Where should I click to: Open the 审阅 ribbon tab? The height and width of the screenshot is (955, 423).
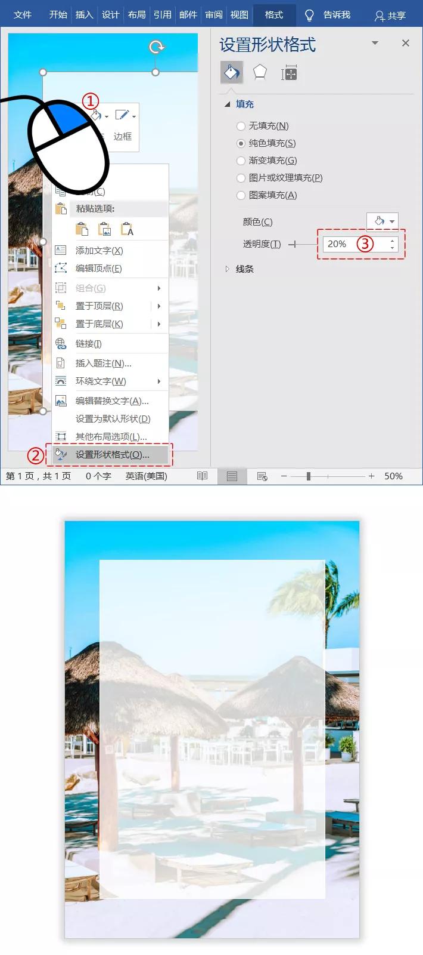[x=213, y=14]
